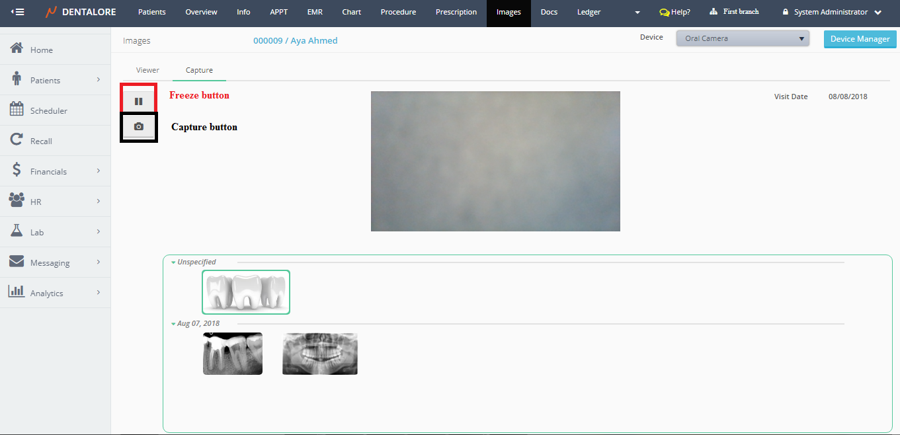Click the Freeze pause button
The width and height of the screenshot is (900, 435).
click(138, 101)
